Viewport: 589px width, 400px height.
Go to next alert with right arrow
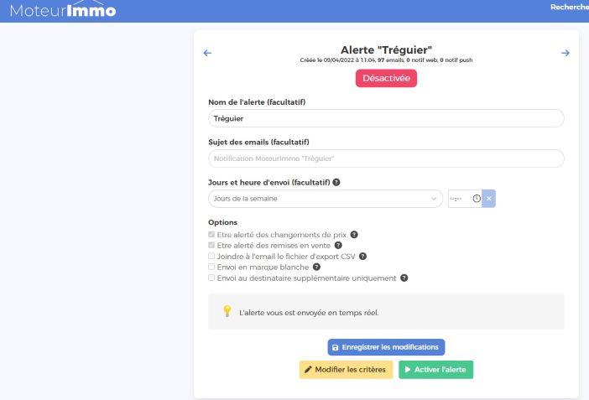565,54
